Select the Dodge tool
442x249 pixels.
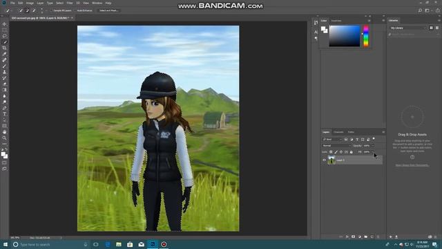(4, 102)
